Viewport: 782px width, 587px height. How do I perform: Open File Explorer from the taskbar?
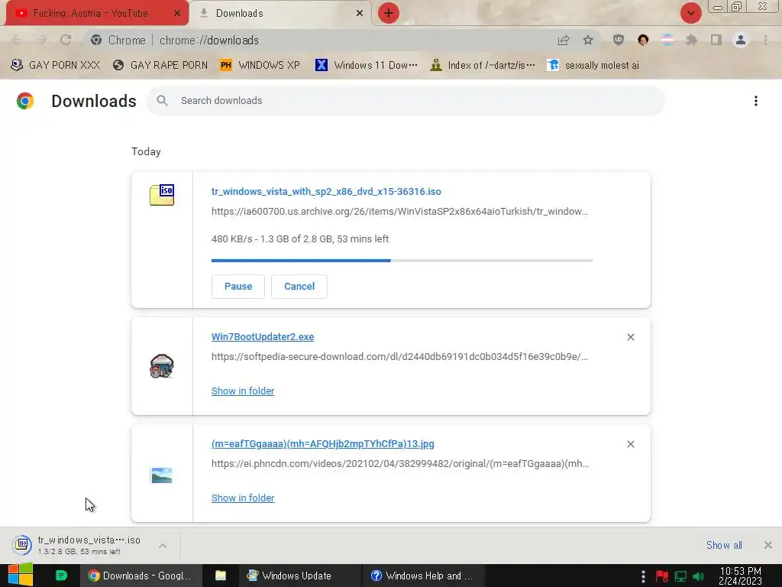221,576
